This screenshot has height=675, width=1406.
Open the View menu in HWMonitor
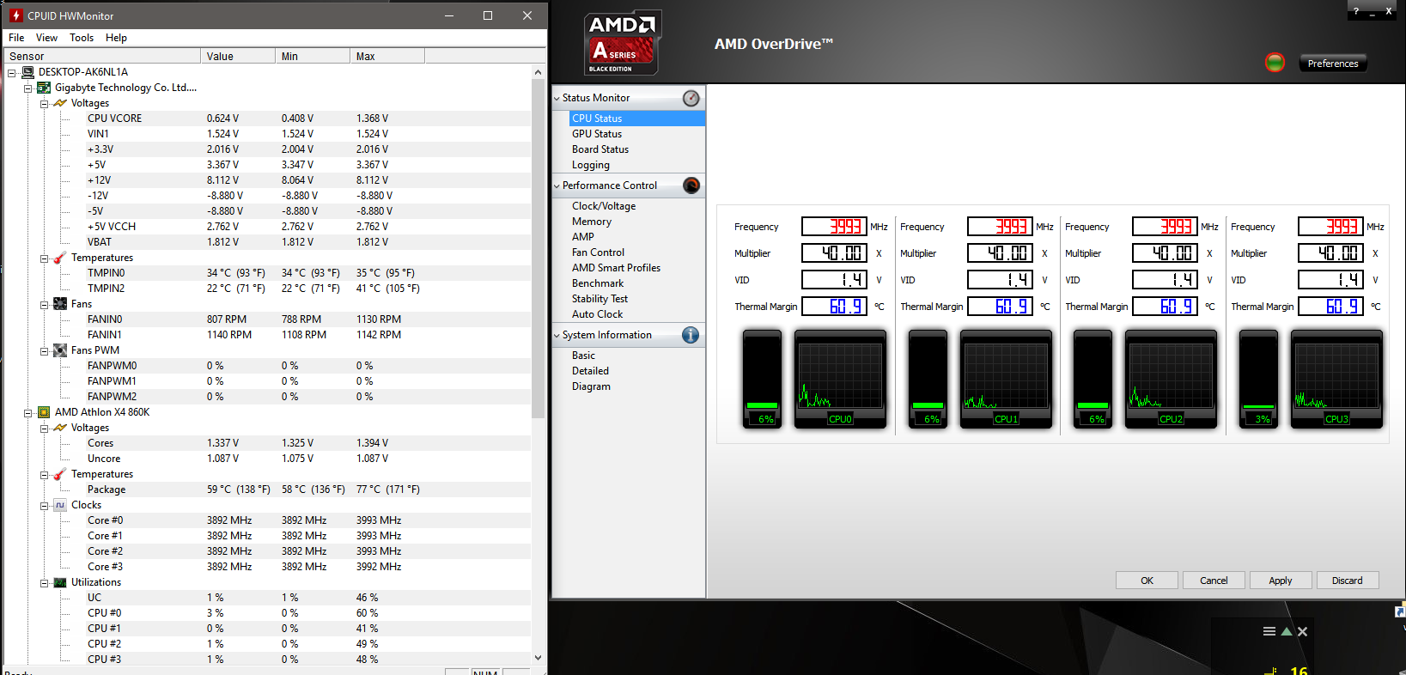(x=46, y=38)
